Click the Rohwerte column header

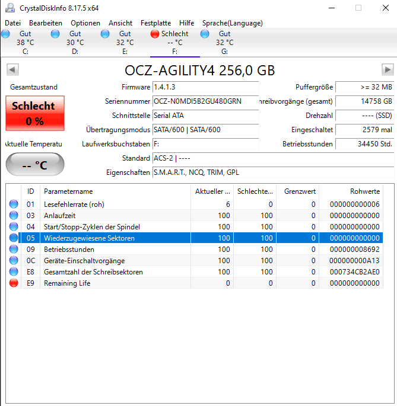[351, 191]
